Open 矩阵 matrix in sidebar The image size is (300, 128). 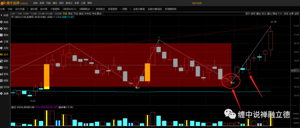[5, 61]
